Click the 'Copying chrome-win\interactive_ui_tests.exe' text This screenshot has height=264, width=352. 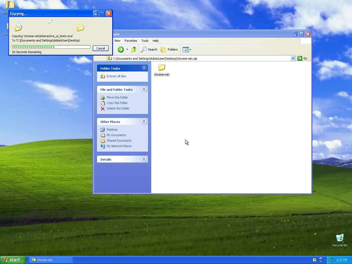point(42,36)
